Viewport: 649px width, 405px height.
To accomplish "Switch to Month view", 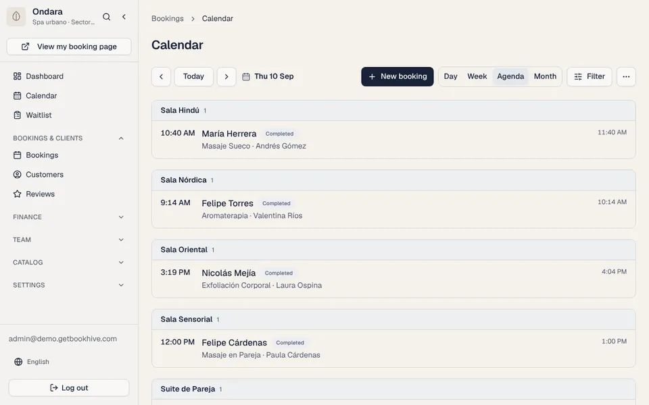I will (545, 76).
